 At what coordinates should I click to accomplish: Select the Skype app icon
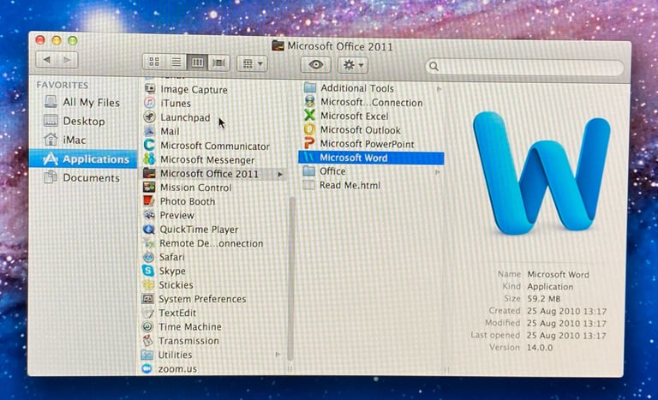pyautogui.click(x=148, y=271)
